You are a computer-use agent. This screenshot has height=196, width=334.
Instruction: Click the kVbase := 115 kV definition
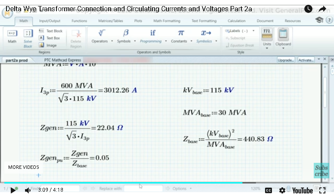point(208,90)
